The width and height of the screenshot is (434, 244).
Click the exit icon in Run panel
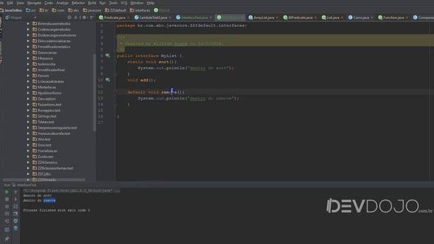7,221
